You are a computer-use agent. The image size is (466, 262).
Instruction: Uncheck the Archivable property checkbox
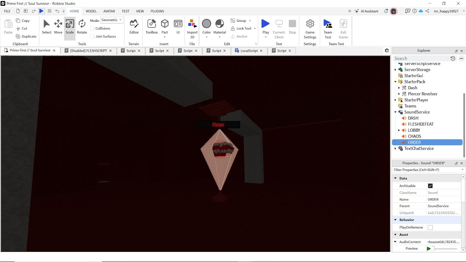click(x=430, y=186)
